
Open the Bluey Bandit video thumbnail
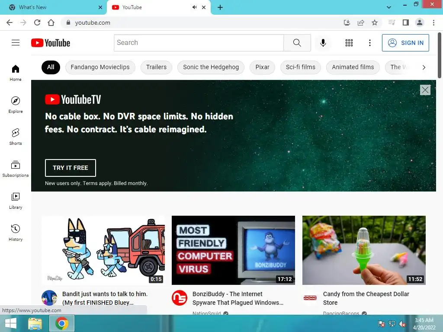[x=103, y=250]
